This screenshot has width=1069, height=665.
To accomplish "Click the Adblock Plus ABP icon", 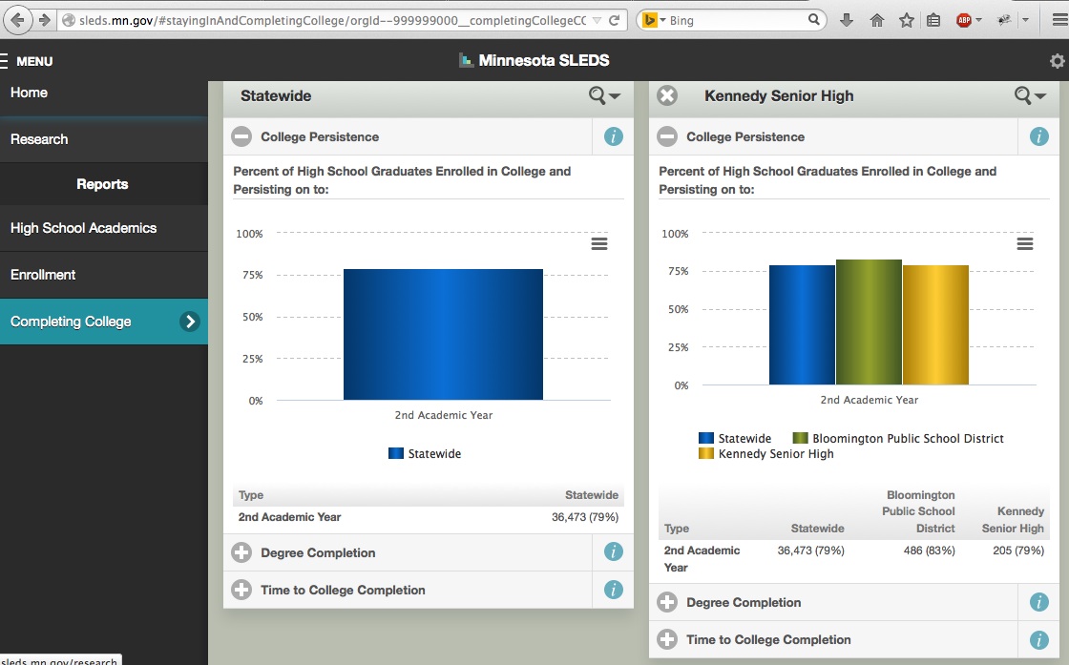I will (964, 20).
